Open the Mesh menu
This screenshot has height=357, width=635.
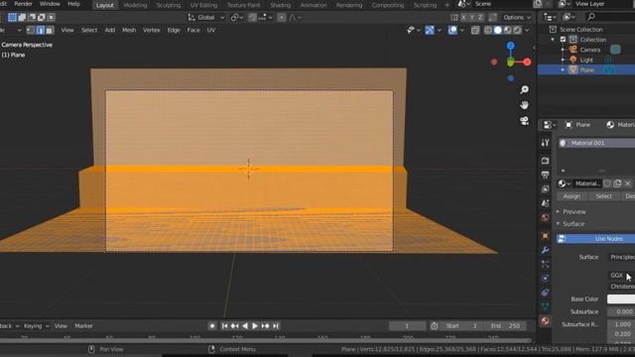pyautogui.click(x=129, y=30)
